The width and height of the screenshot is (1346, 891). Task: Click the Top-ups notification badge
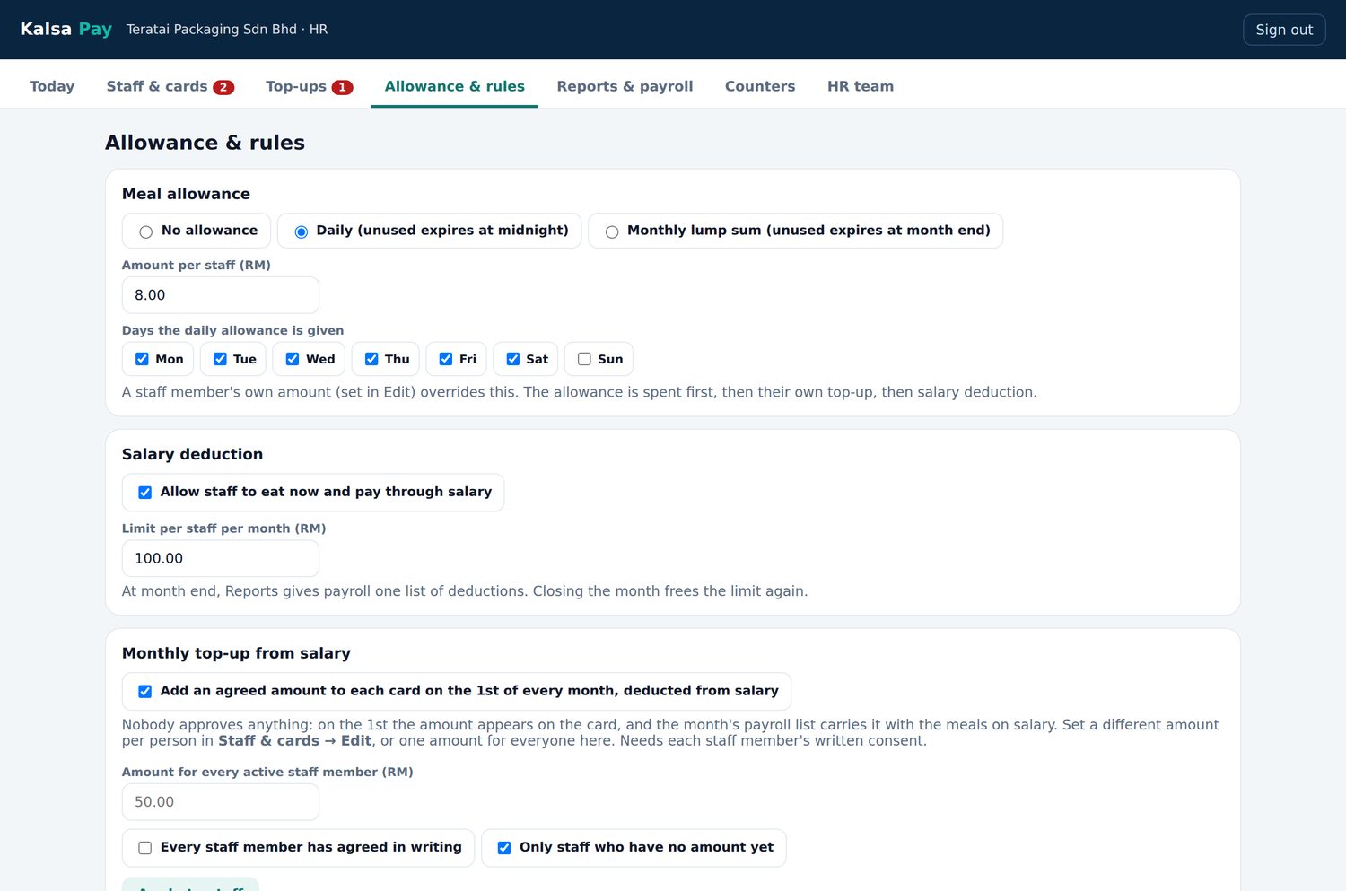(342, 87)
